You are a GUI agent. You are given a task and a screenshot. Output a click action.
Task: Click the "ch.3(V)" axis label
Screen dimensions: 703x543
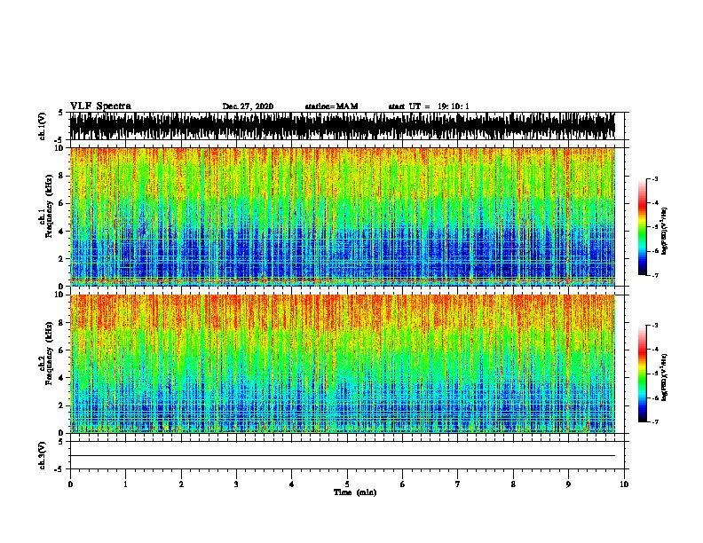pos(42,455)
